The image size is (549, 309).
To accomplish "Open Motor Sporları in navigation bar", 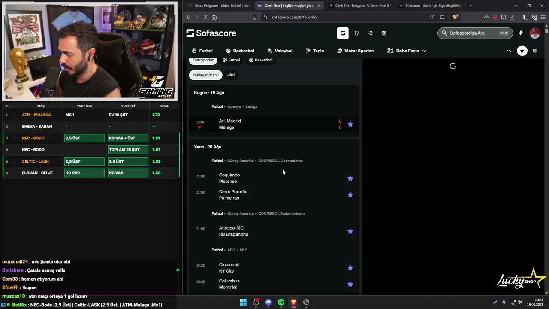I will [x=356, y=51].
